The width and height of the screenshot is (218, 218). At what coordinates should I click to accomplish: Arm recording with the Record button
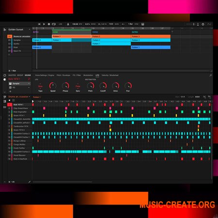(49, 24)
